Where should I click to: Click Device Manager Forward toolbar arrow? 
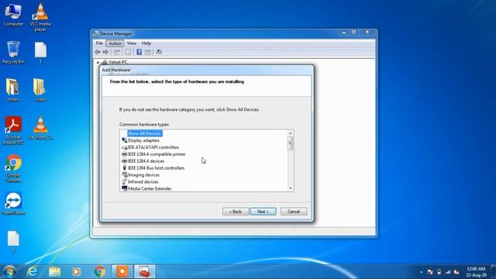[105, 52]
